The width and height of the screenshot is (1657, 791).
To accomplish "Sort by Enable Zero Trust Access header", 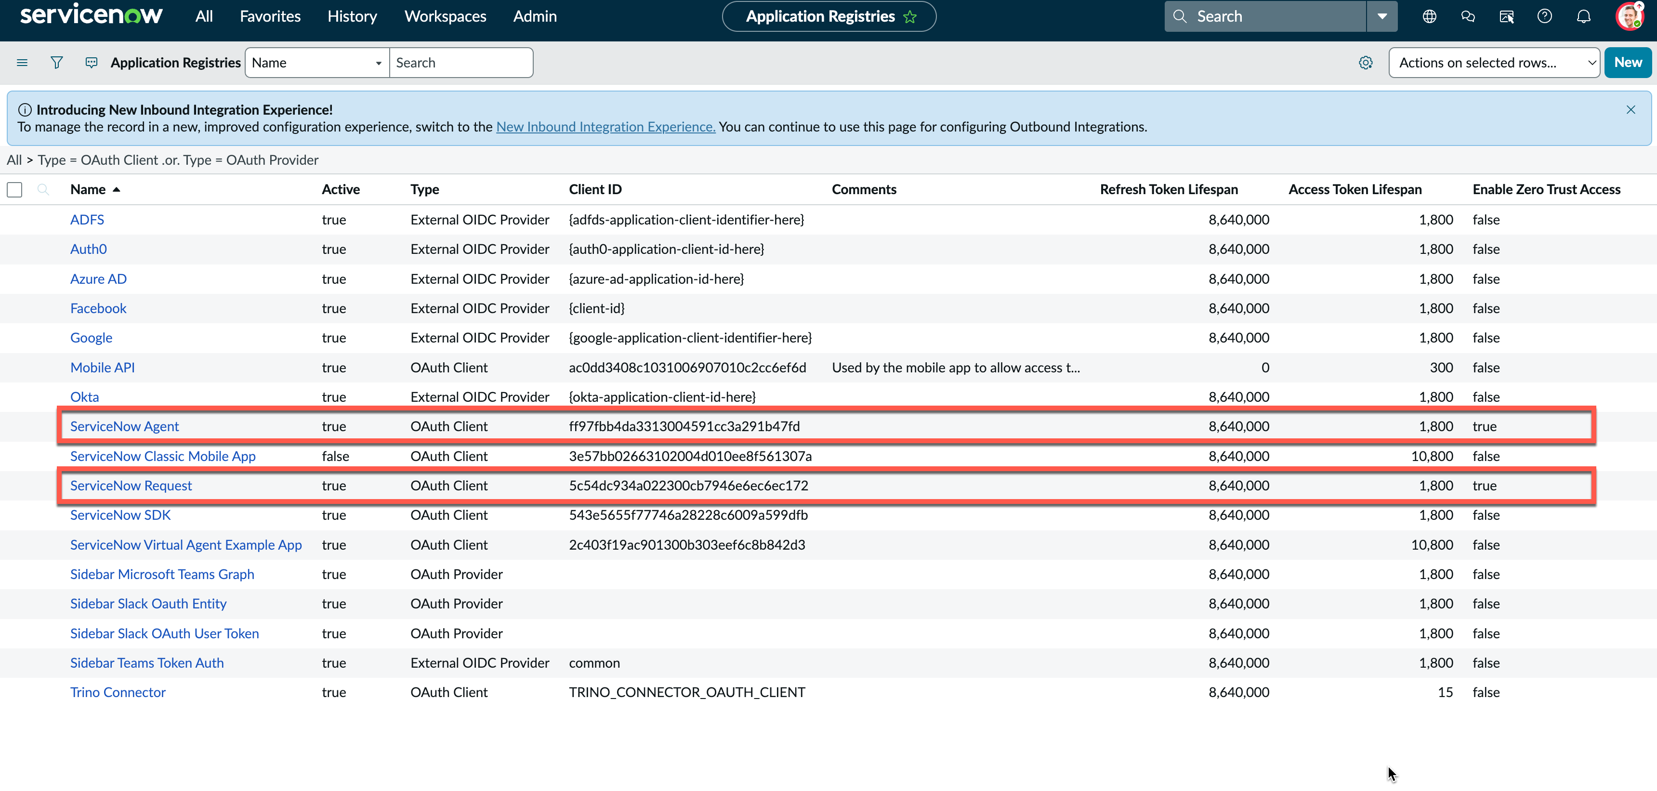I will 1546,189.
